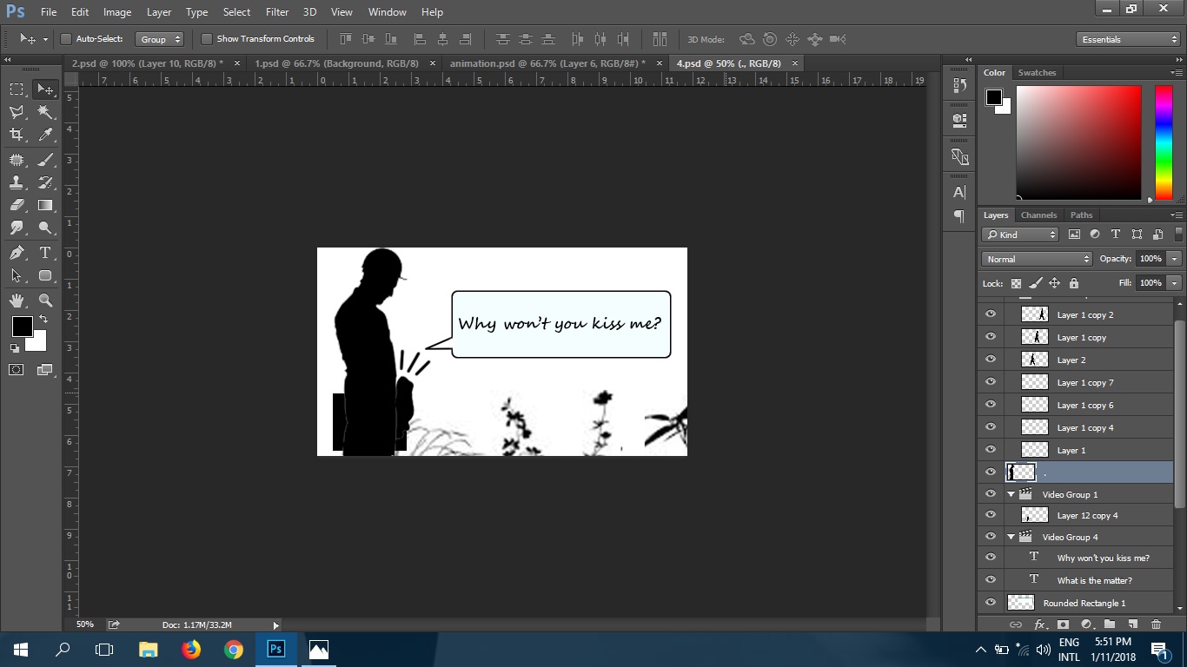Collapse Video Group 4
This screenshot has height=667, width=1187.
point(1011,537)
